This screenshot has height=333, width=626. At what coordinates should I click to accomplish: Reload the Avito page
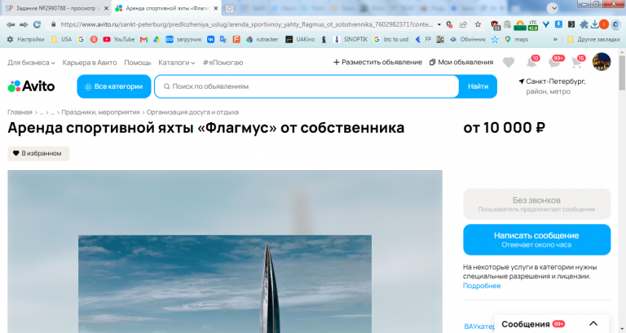click(37, 24)
